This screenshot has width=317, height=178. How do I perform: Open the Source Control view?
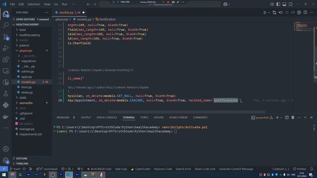coord(5,37)
